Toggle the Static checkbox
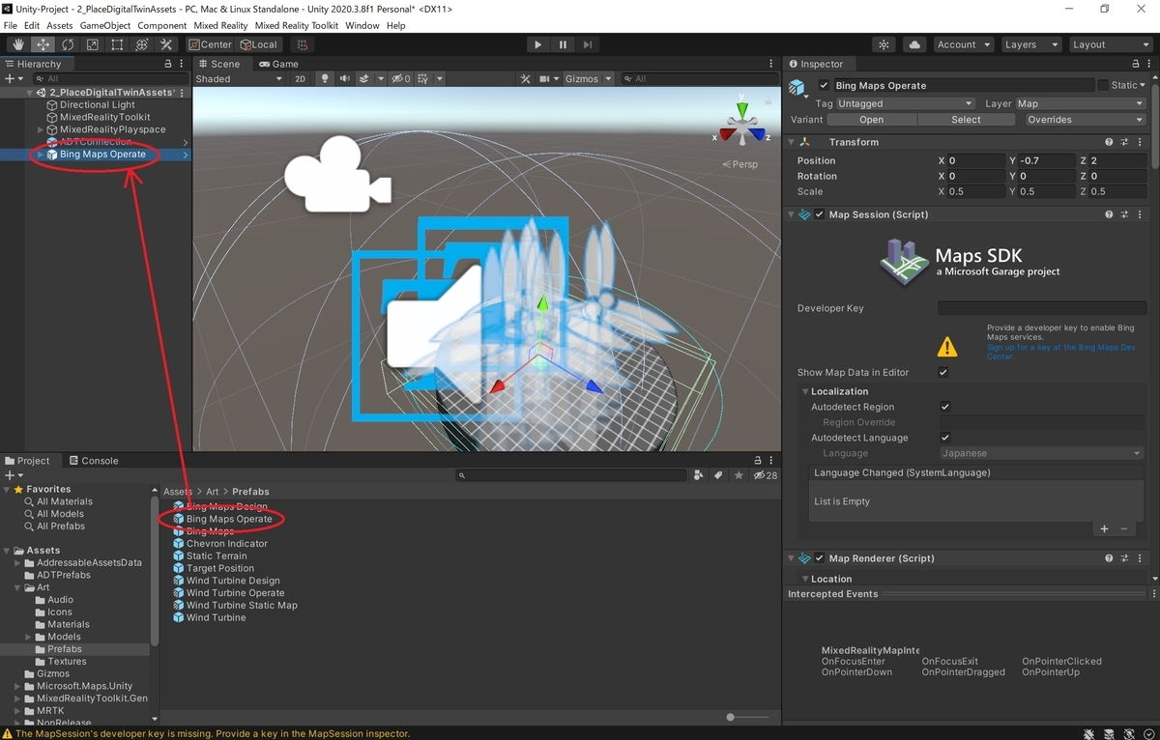 coord(1103,85)
